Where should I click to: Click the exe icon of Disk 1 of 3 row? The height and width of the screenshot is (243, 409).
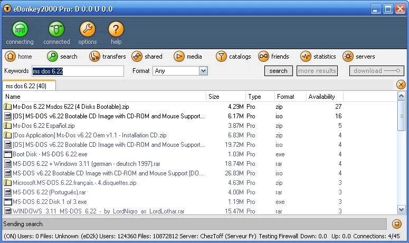tap(8, 202)
